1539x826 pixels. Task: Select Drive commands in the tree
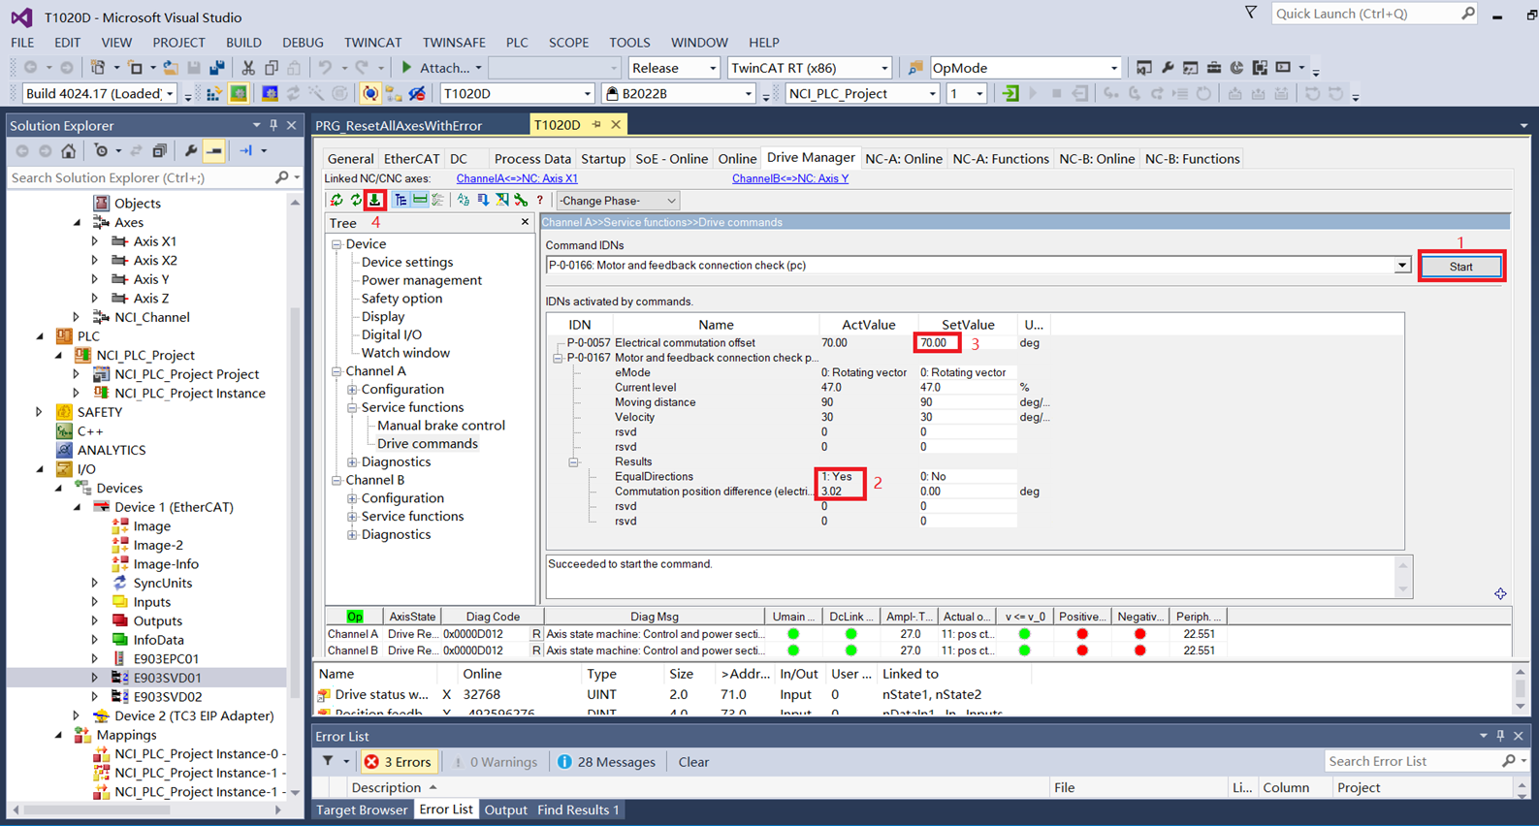coord(428,443)
